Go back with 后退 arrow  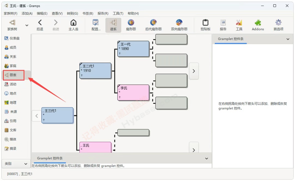click(x=40, y=25)
